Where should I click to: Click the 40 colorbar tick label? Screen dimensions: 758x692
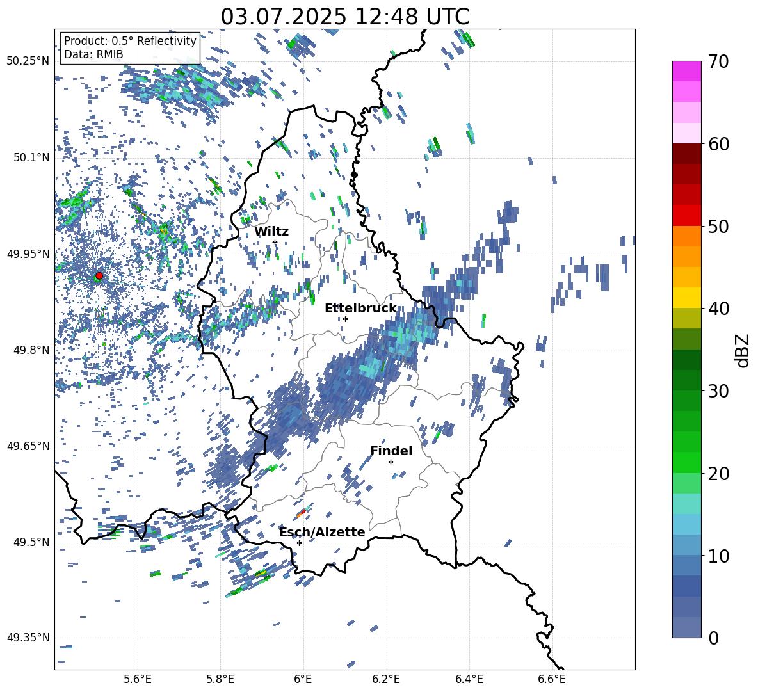pyautogui.click(x=718, y=309)
